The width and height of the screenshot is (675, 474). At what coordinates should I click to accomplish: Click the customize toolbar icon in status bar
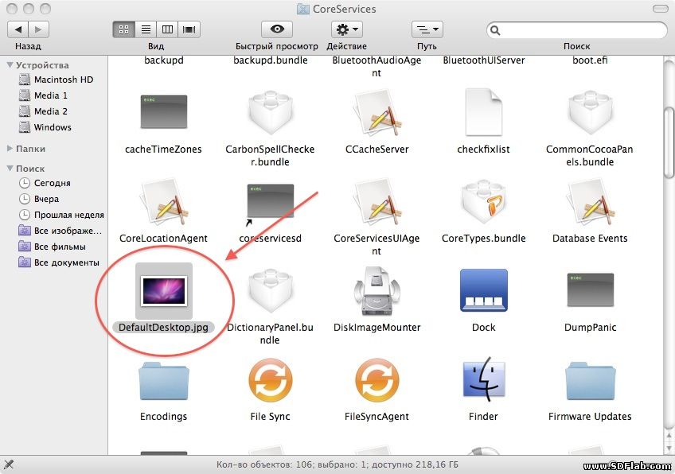pyautogui.click(x=9, y=464)
